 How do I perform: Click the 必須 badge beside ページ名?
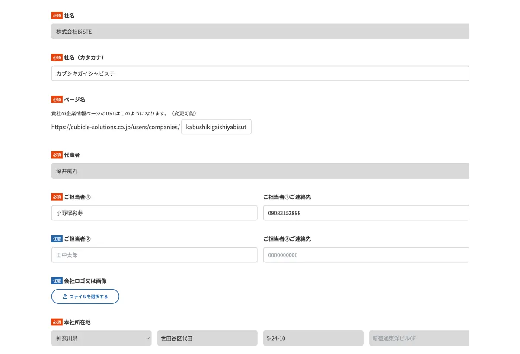57,99
